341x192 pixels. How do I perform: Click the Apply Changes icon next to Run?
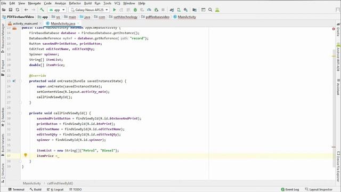click(x=121, y=10)
